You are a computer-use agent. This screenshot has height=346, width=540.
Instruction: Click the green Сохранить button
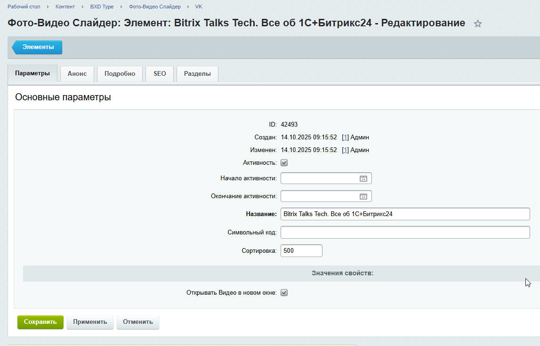pos(40,322)
